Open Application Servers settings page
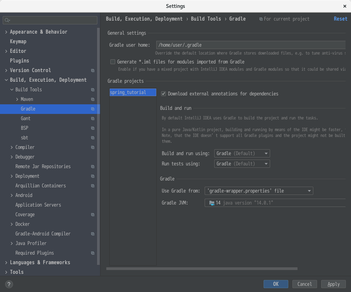This screenshot has width=351, height=292. point(38,205)
